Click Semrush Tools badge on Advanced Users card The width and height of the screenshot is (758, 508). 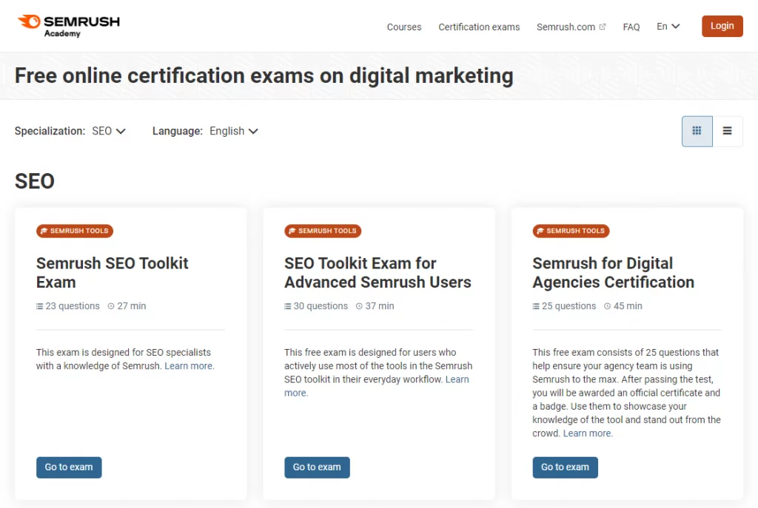[x=323, y=231]
